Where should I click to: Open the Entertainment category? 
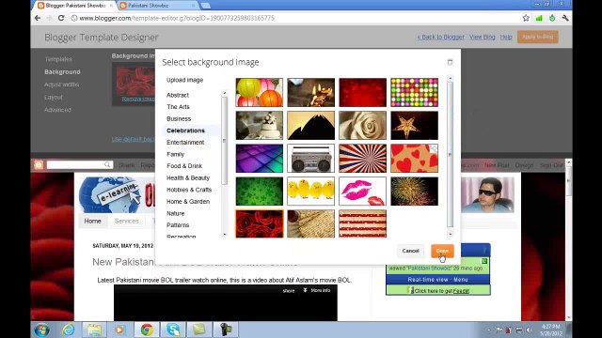pos(185,143)
